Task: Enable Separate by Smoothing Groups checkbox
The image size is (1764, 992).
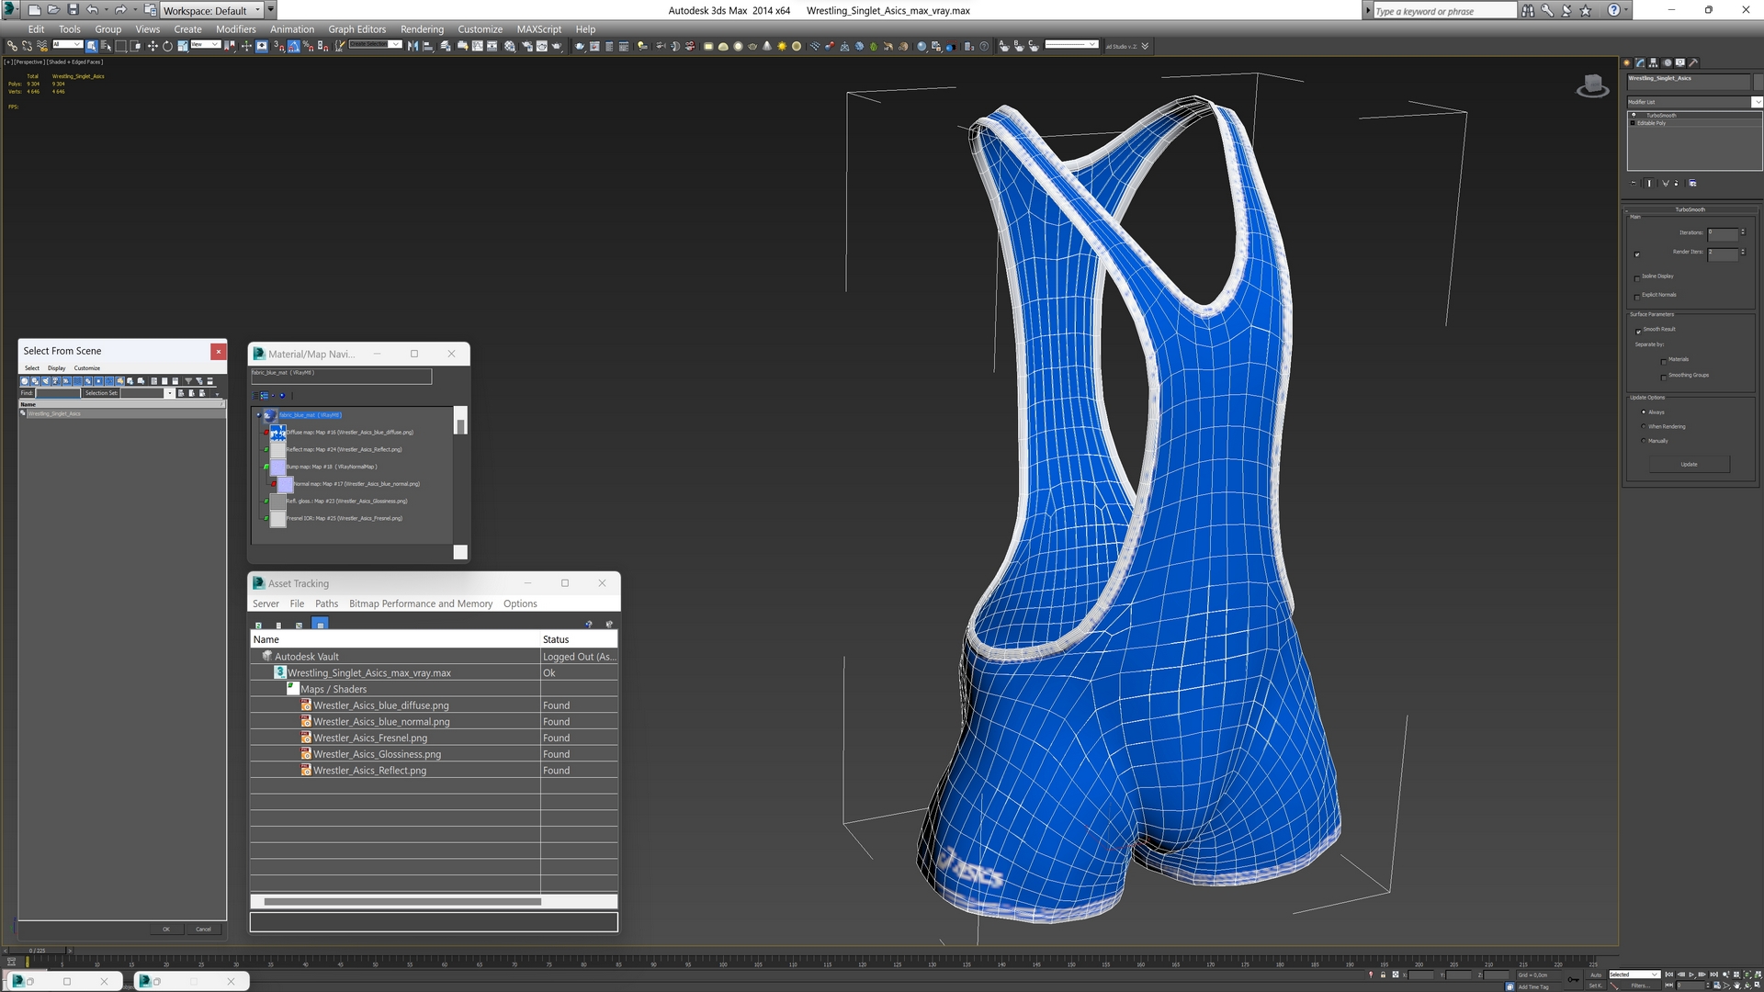Action: tap(1664, 377)
